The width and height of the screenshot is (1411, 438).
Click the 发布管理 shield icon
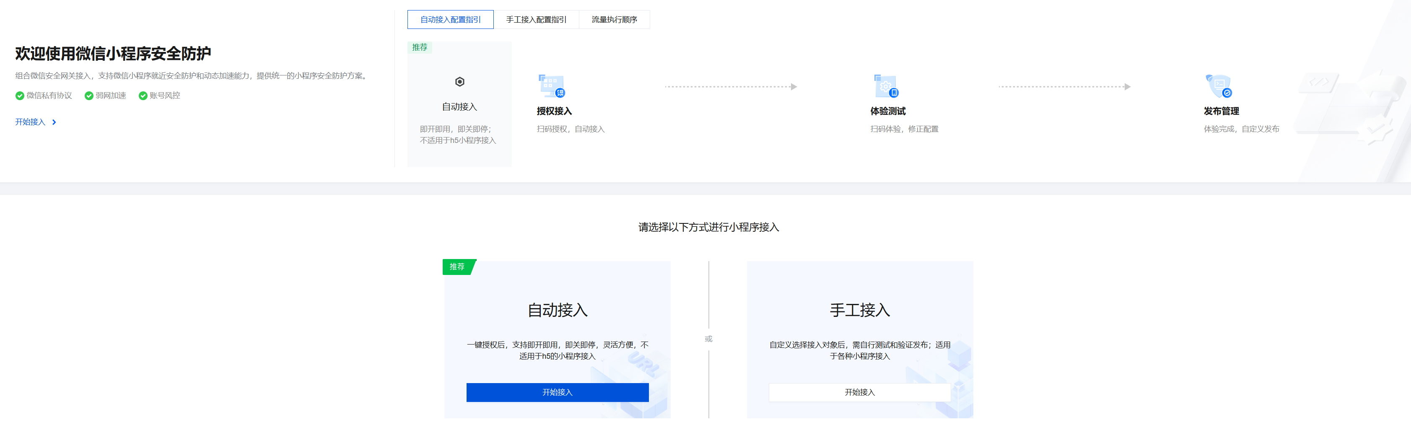pos(1219,86)
